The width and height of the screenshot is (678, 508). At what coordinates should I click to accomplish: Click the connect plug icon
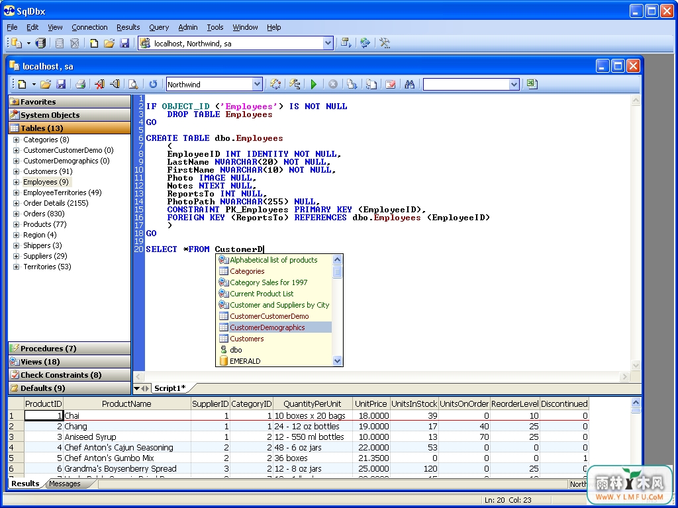click(115, 84)
